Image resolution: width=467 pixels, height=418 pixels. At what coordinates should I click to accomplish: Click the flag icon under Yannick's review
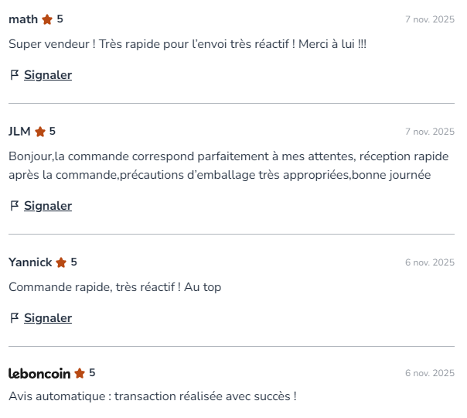tap(14, 318)
